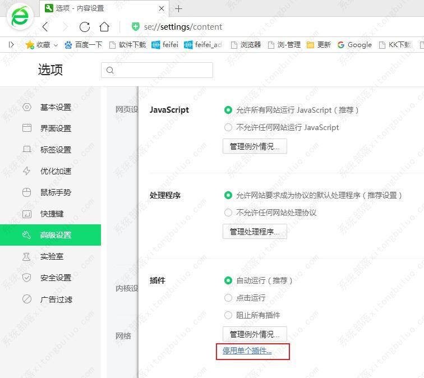The width and height of the screenshot is (424, 378).
Task: Open 基本设置 in the sidebar
Action: [56, 107]
